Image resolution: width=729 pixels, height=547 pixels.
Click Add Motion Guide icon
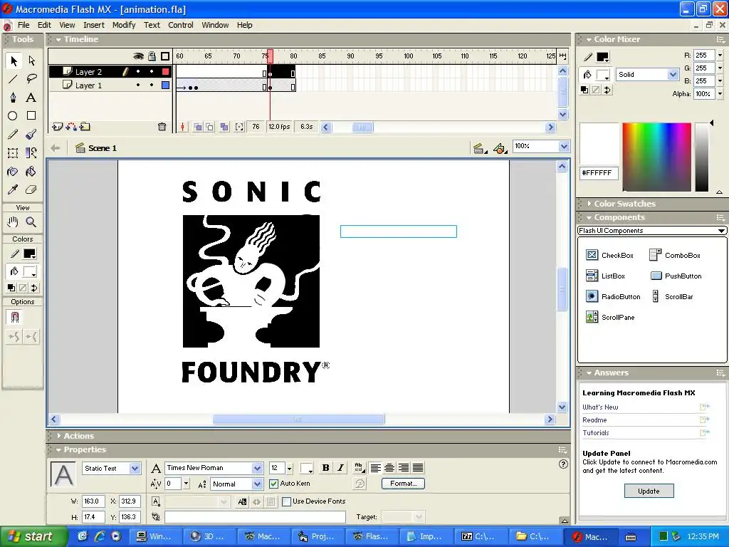click(x=71, y=127)
